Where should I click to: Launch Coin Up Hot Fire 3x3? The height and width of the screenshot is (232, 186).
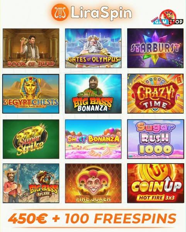click(155, 183)
